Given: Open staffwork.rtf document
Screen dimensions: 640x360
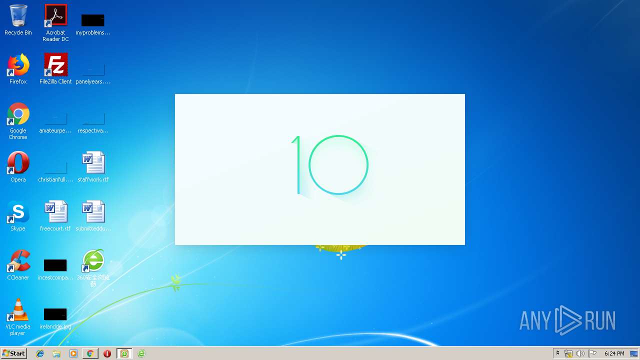Looking at the screenshot, I should (x=93, y=167).
